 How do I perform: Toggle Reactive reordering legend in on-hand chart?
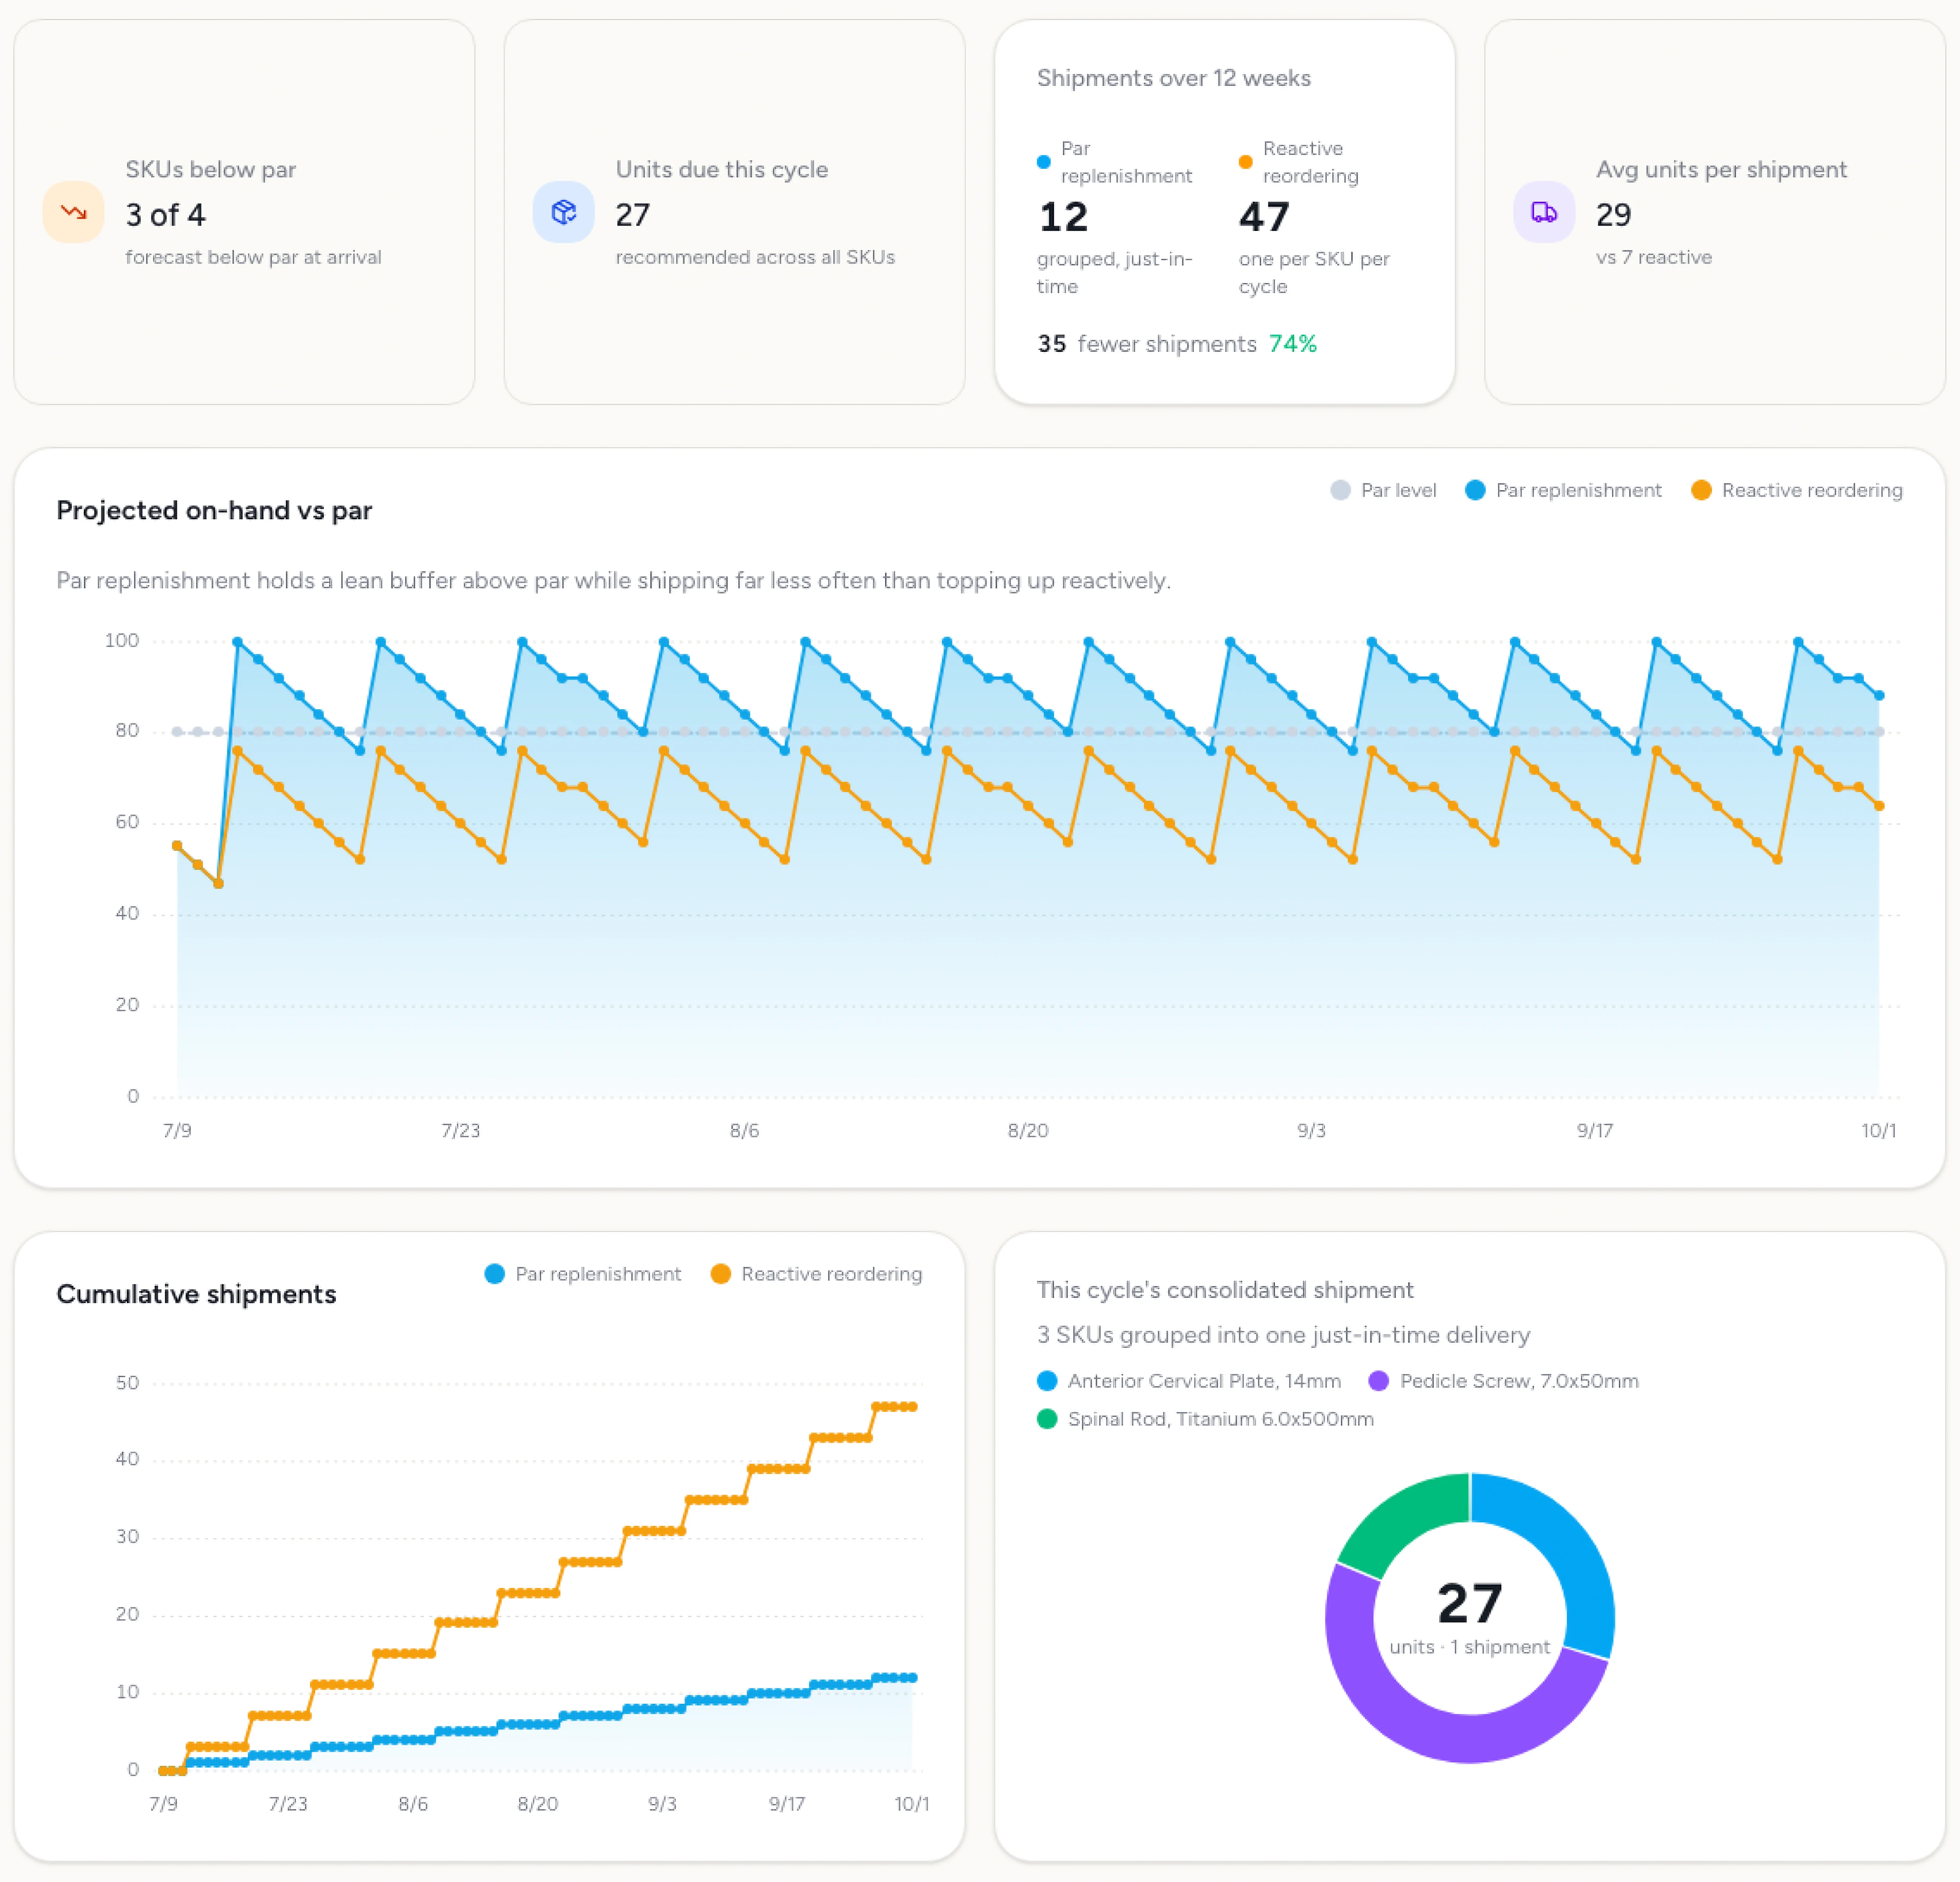coord(1796,490)
